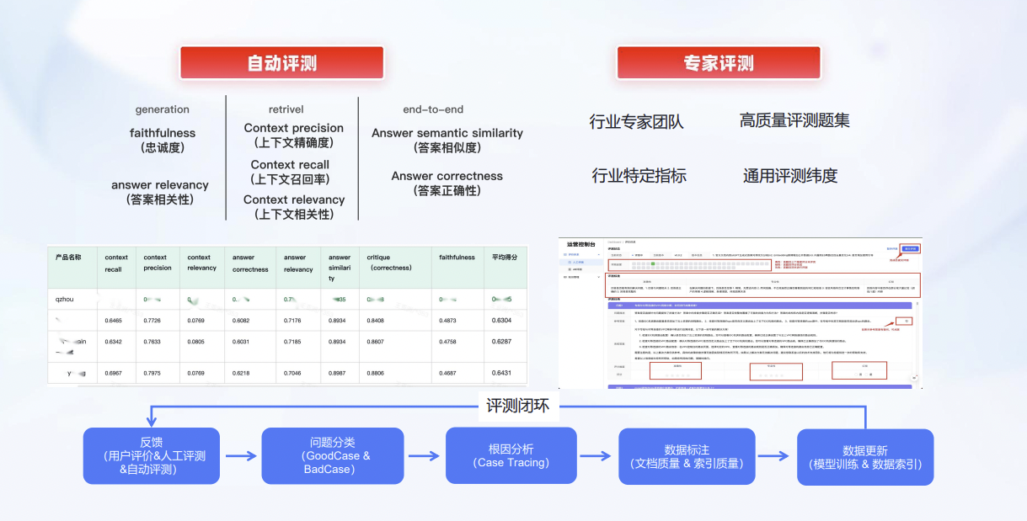Click the 行业专家团队 text
The height and width of the screenshot is (521, 1027).
637,122
